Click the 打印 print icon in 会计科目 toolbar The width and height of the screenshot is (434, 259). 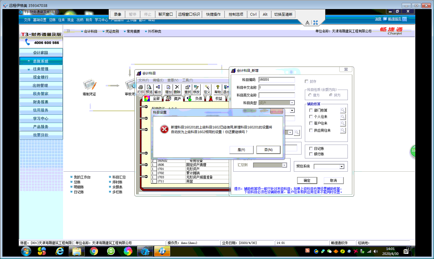click(140, 89)
